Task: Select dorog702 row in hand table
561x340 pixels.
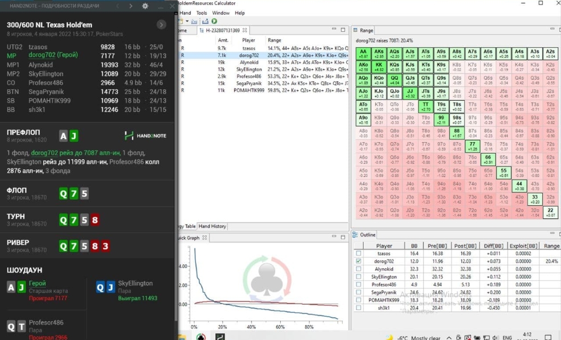Action: tap(263, 55)
